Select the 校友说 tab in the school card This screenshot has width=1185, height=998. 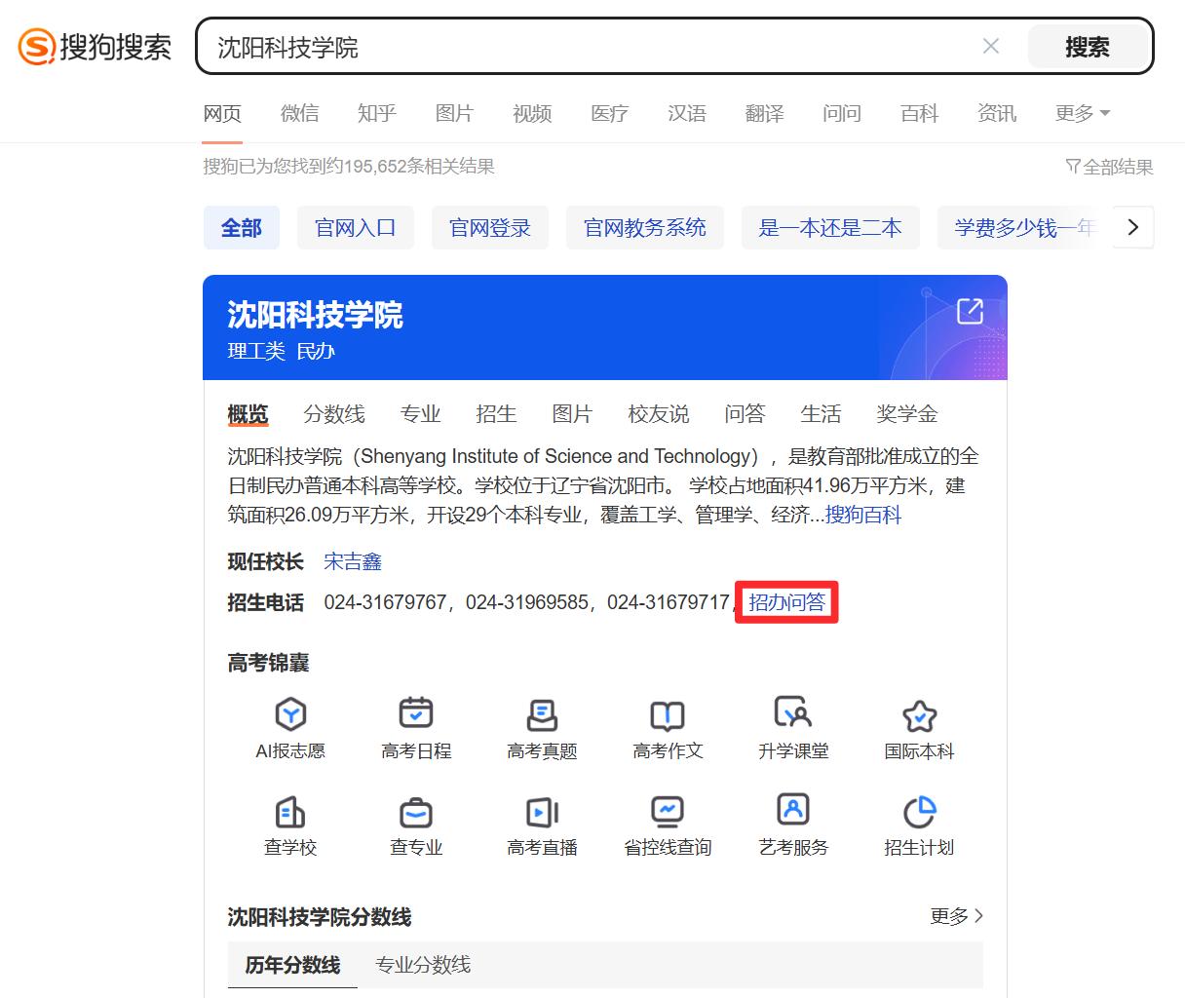point(659,414)
